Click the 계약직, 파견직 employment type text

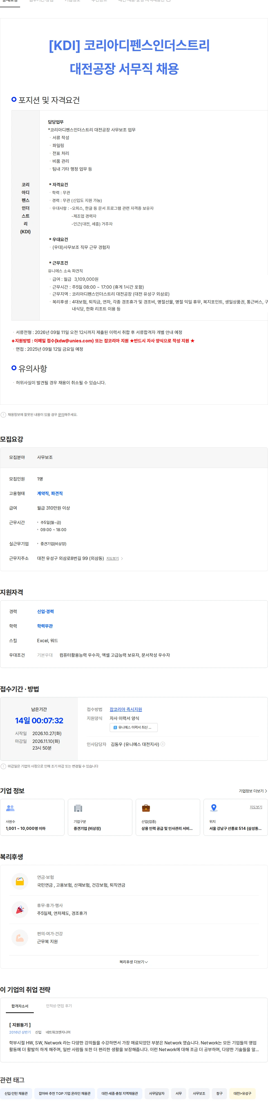point(49,493)
